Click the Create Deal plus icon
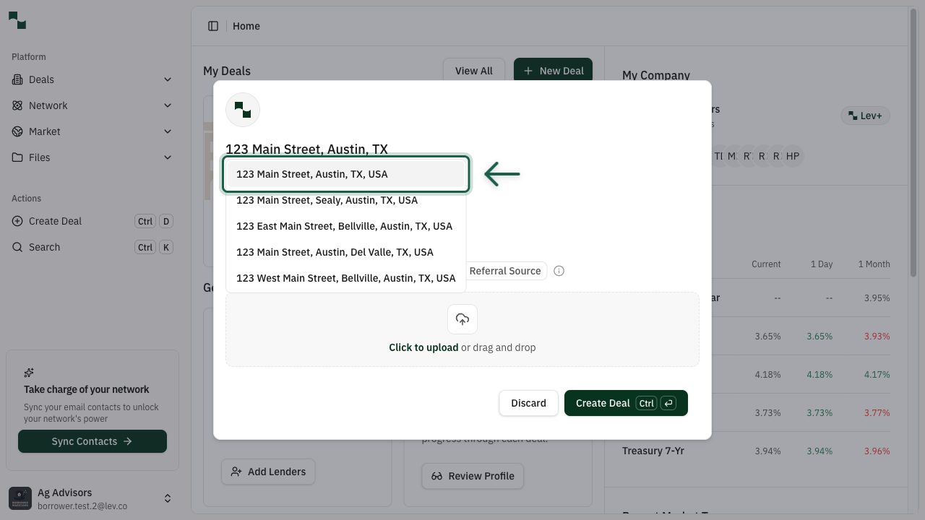 point(16,221)
